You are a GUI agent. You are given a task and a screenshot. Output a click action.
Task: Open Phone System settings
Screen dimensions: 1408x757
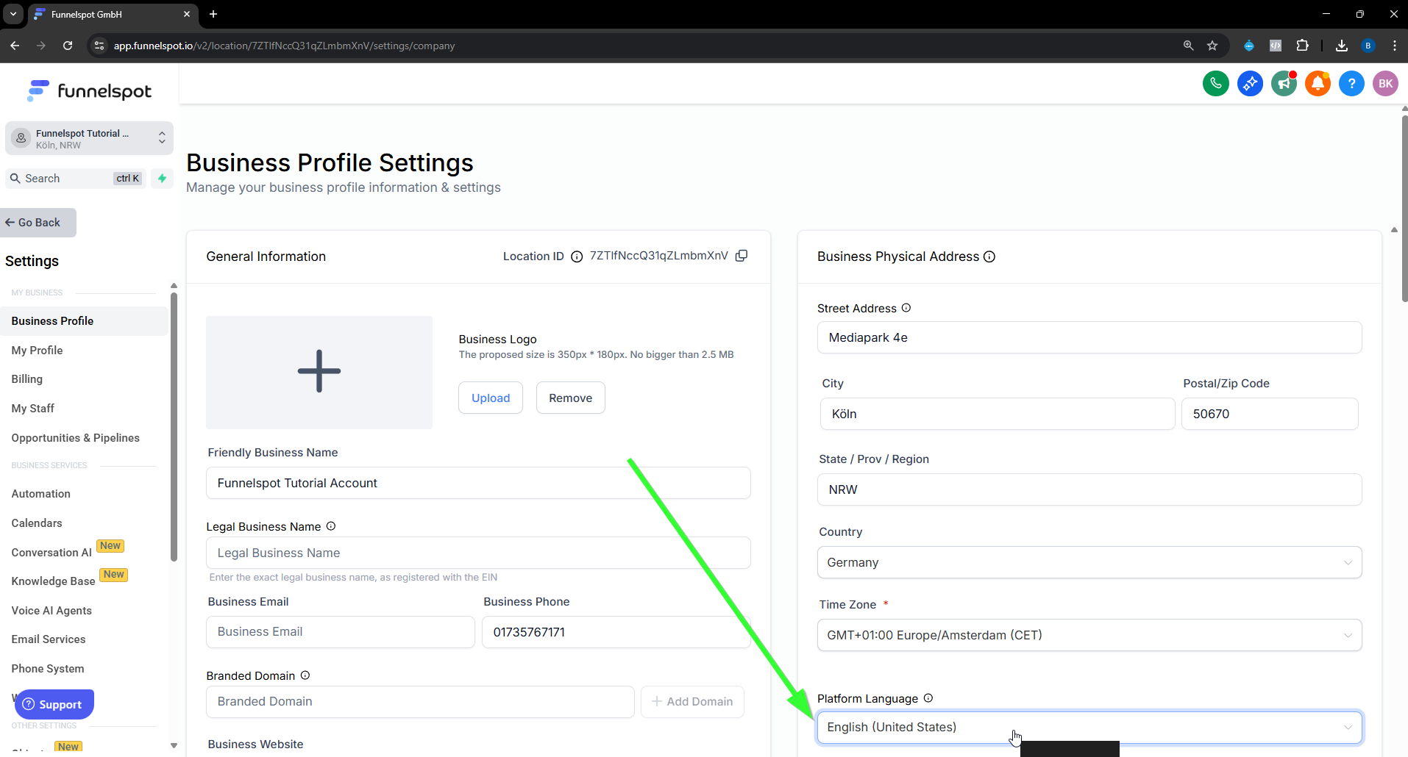[48, 669]
